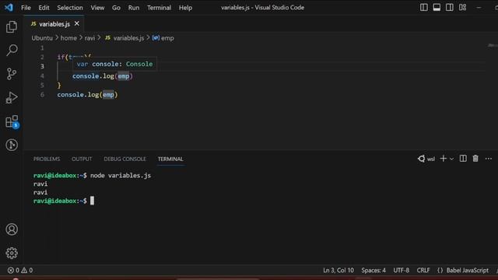Switch to the DEBUG CONSOLE tab
The image size is (498, 280).
[x=124, y=159]
